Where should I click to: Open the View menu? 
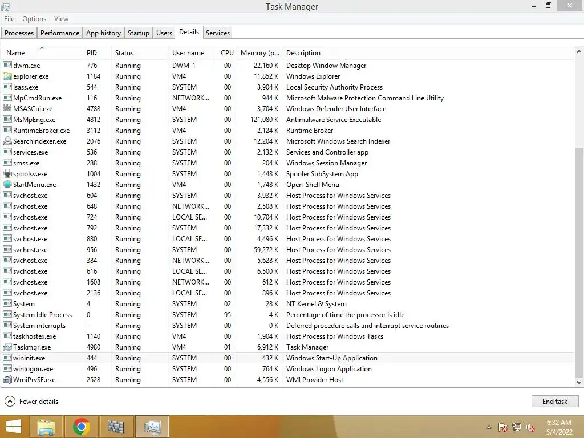point(61,19)
